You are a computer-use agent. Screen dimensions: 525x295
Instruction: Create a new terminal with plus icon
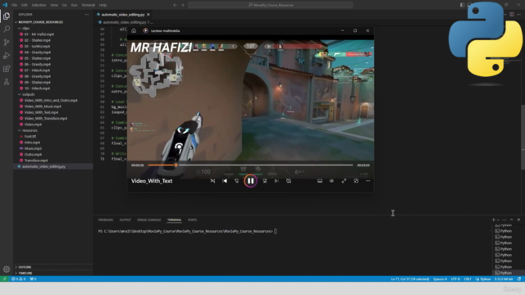493,220
